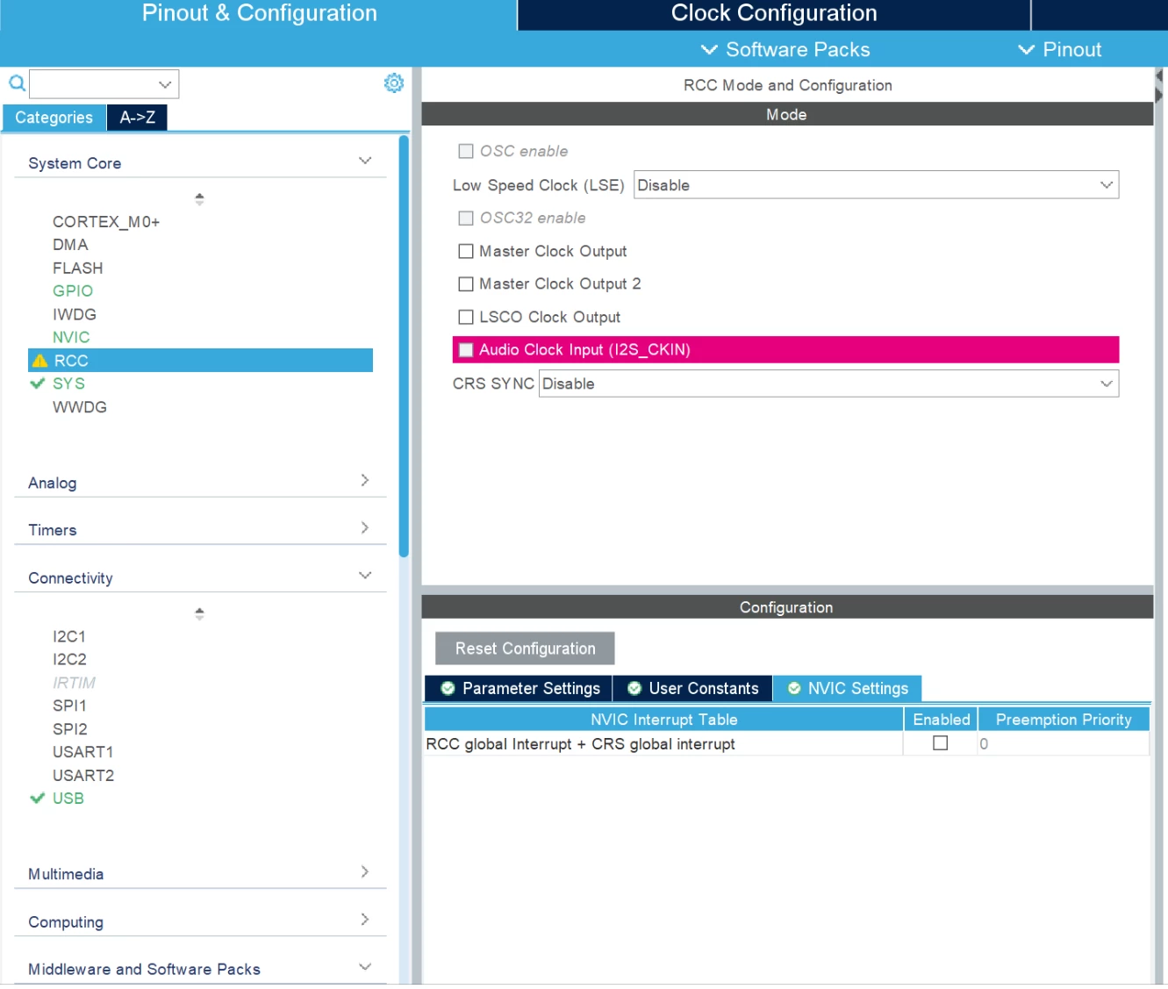The height and width of the screenshot is (989, 1168).
Task: Click the Enabled column header
Action: [941, 720]
